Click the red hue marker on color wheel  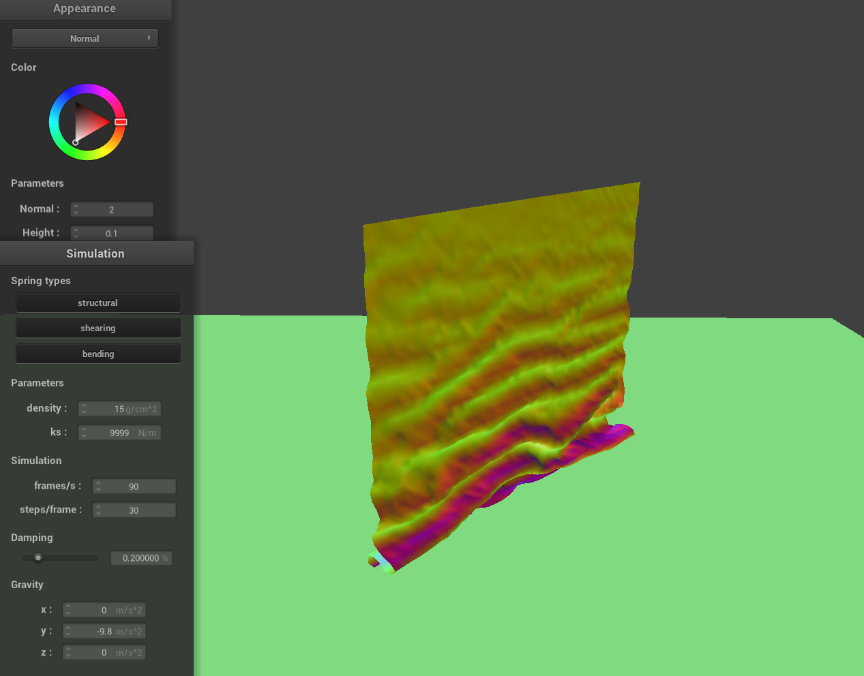point(121,122)
